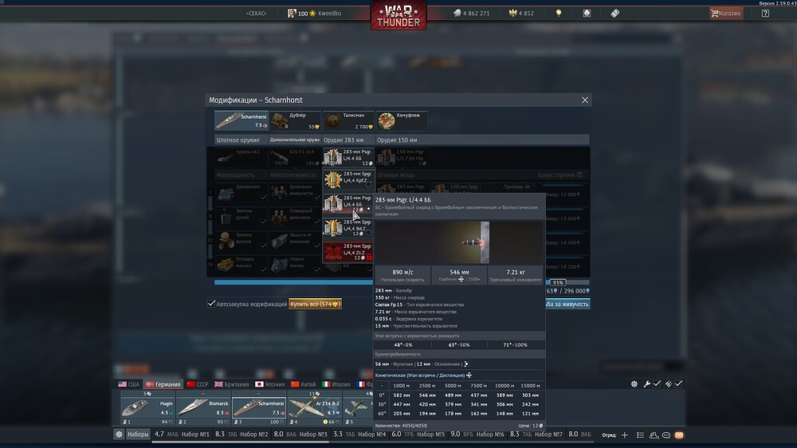Open presets gear icon beside Наборы
Viewport: 797px width, 448px height.
tap(119, 434)
